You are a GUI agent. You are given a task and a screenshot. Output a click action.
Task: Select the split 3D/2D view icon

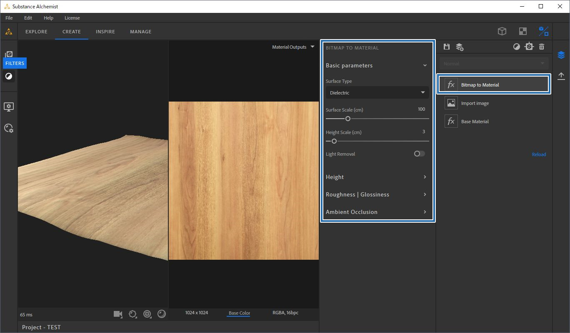click(543, 31)
